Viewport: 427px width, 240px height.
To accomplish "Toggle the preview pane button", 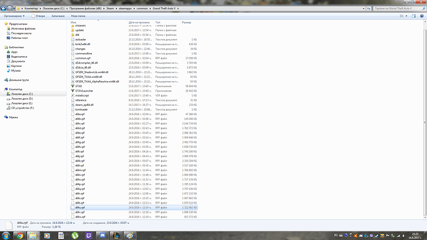I will (413, 16).
